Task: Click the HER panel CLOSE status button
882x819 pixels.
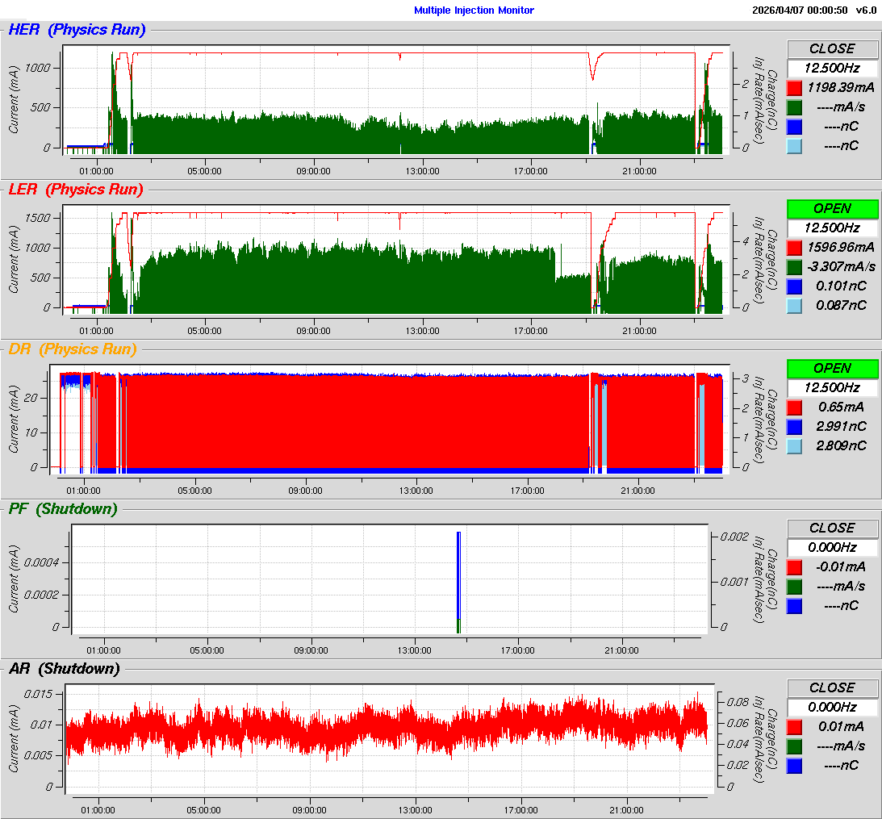Action: (832, 48)
